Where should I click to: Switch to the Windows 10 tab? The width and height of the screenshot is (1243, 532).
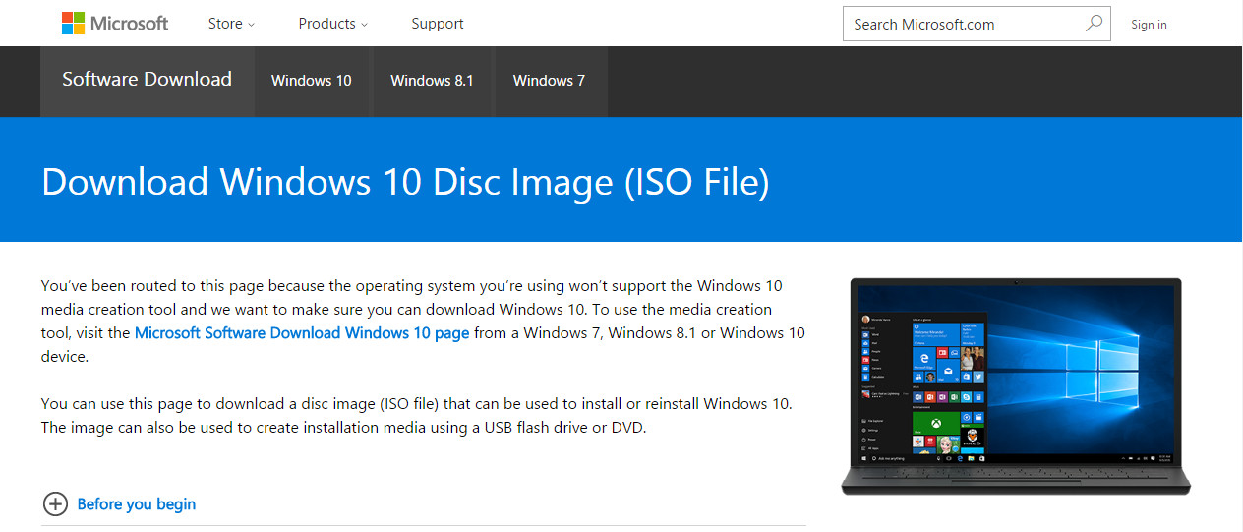[x=312, y=81]
